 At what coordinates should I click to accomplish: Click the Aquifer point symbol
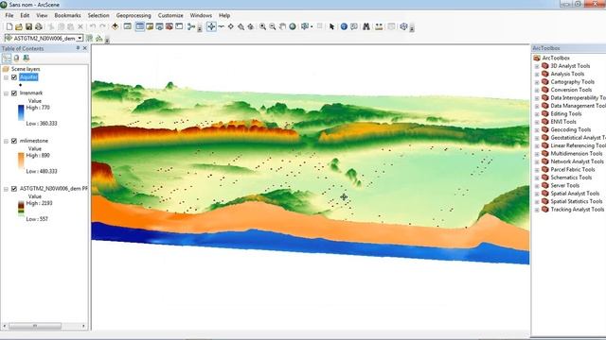coord(21,85)
